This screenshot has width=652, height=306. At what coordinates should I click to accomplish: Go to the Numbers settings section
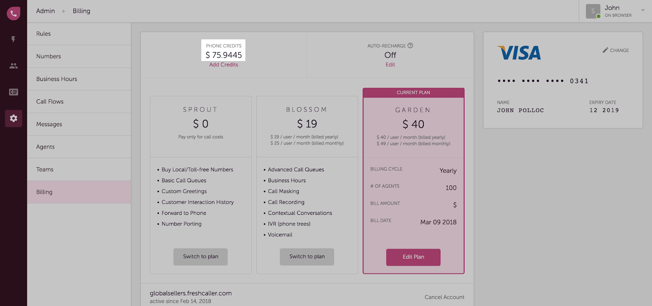(48, 57)
